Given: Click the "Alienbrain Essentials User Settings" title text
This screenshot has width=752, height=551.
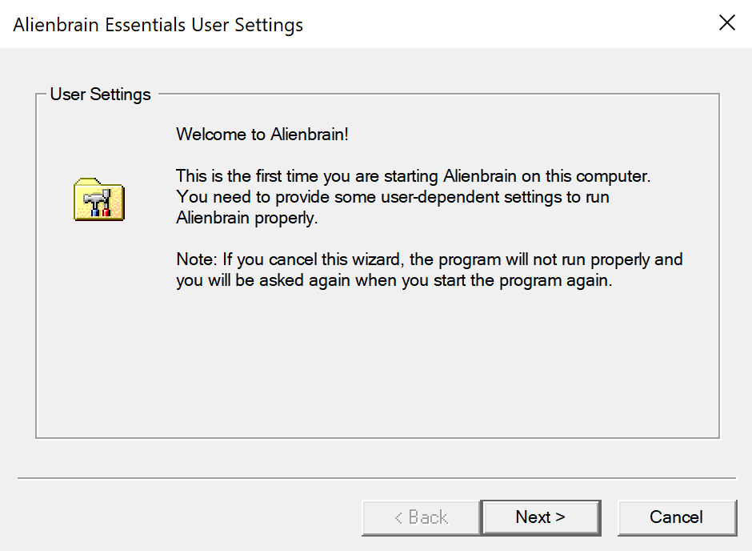Looking at the screenshot, I should 158,25.
